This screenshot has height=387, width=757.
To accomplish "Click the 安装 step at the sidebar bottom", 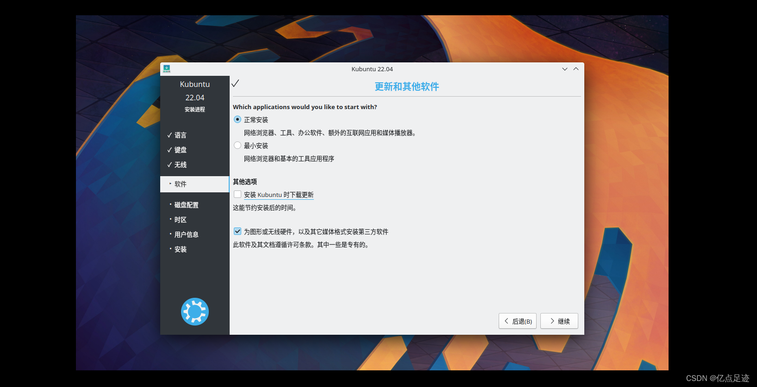I will 180,249.
